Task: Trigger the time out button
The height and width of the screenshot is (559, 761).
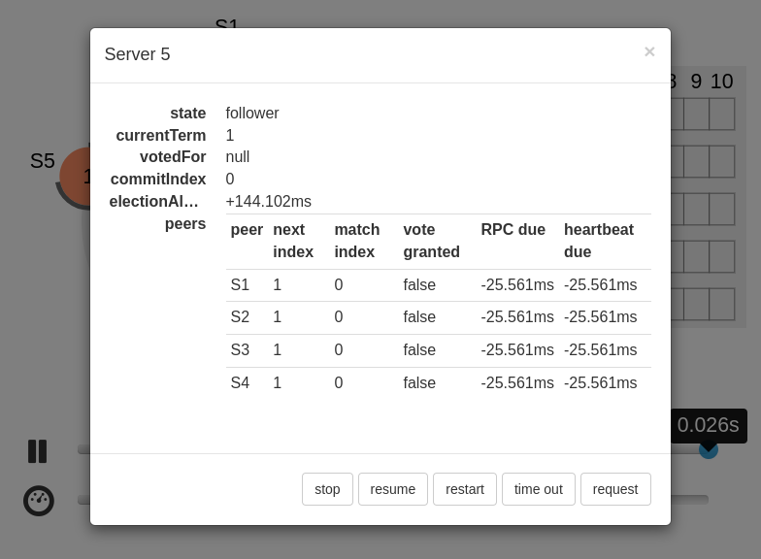Action: pyautogui.click(x=538, y=489)
